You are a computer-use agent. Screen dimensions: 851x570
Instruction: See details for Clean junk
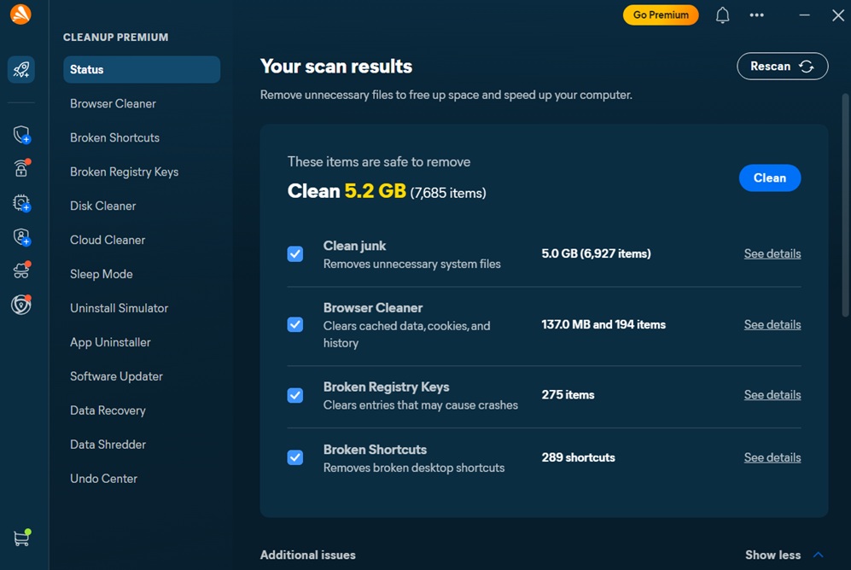[772, 253]
